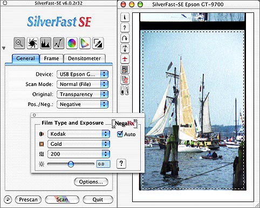Switch to the Frame tab
Screen dimensions: 260x208
[51, 58]
